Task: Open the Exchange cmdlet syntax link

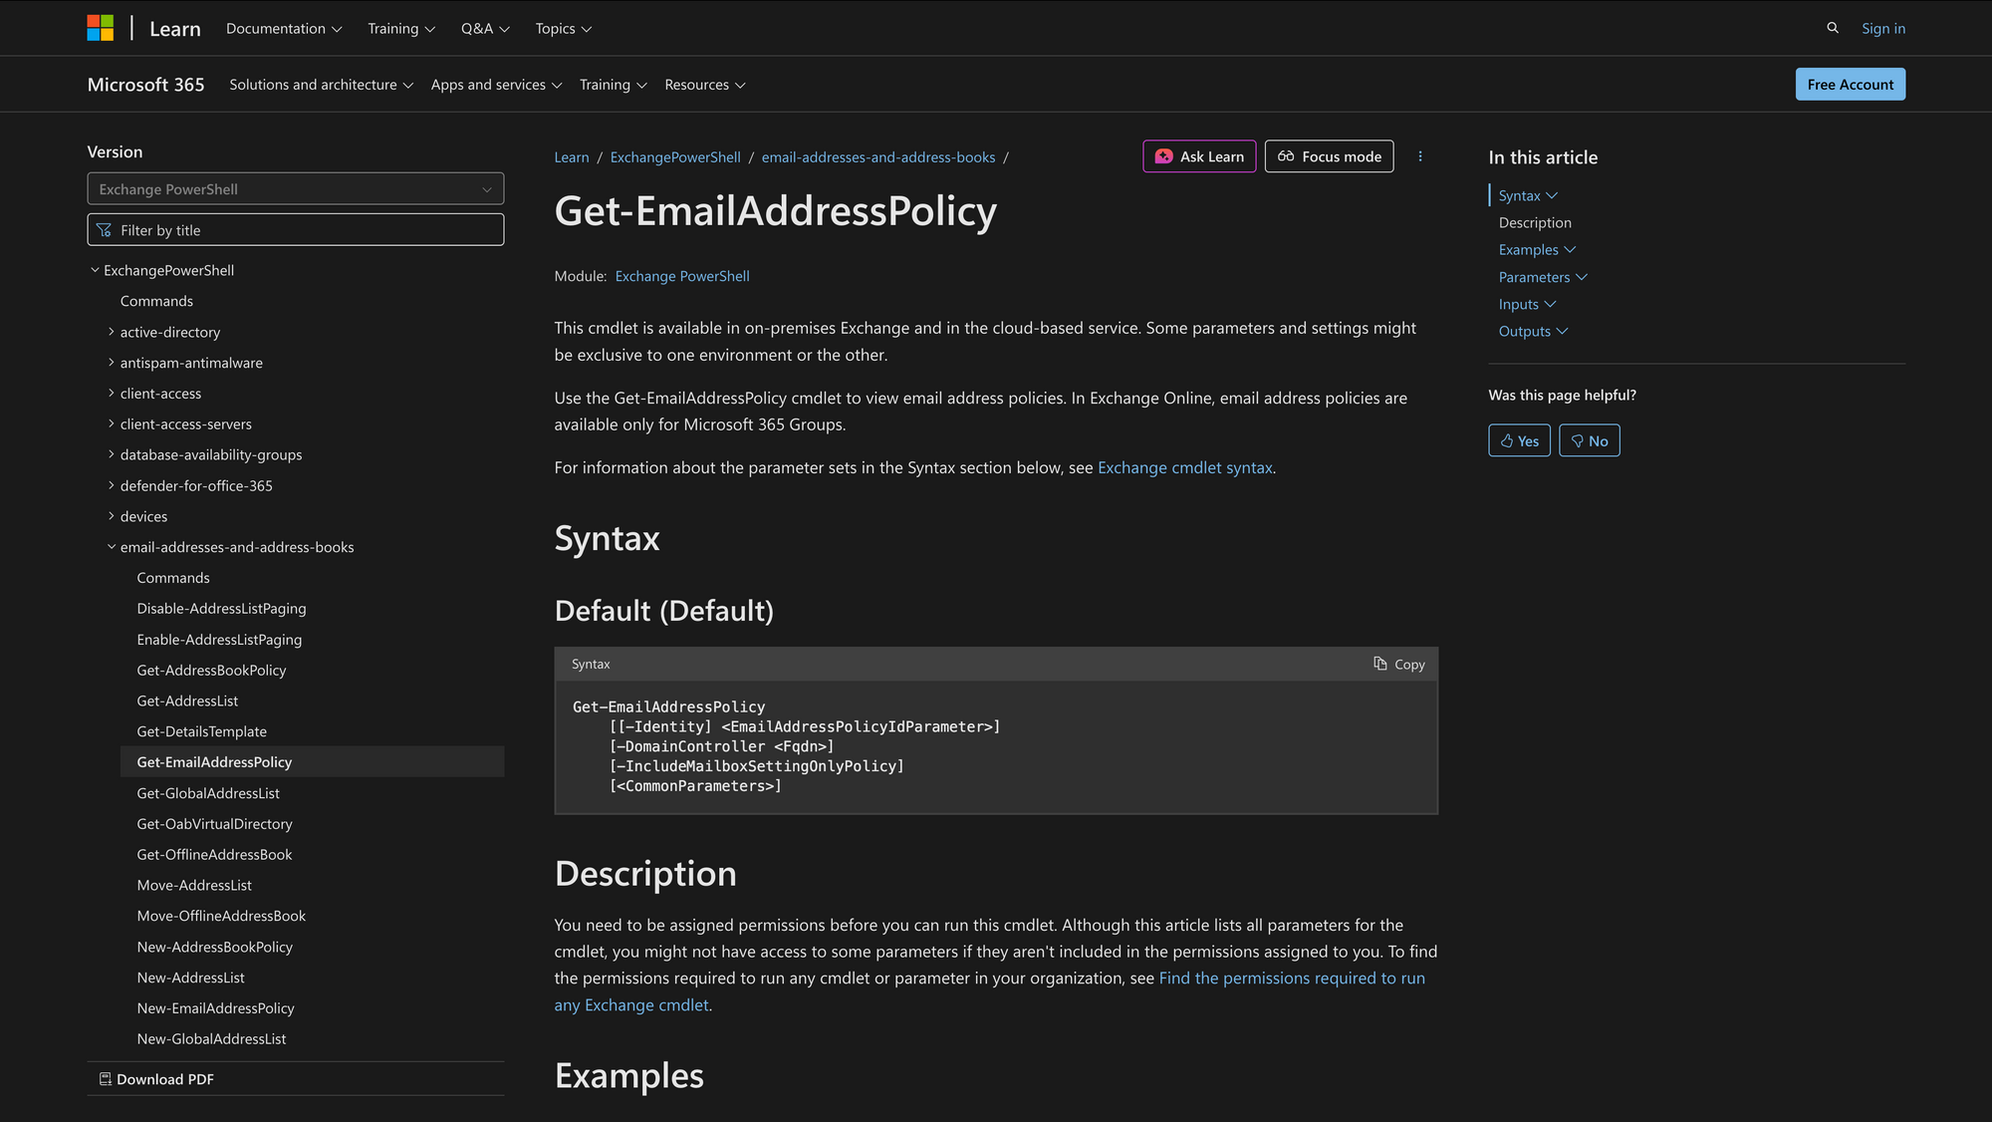Action: click(x=1184, y=467)
